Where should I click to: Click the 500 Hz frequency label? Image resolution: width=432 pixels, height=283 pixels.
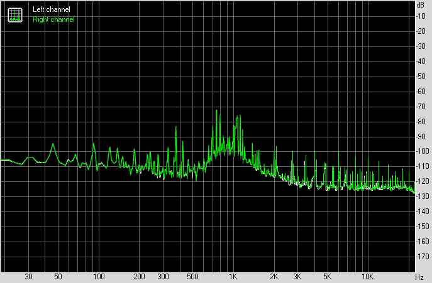(192, 276)
